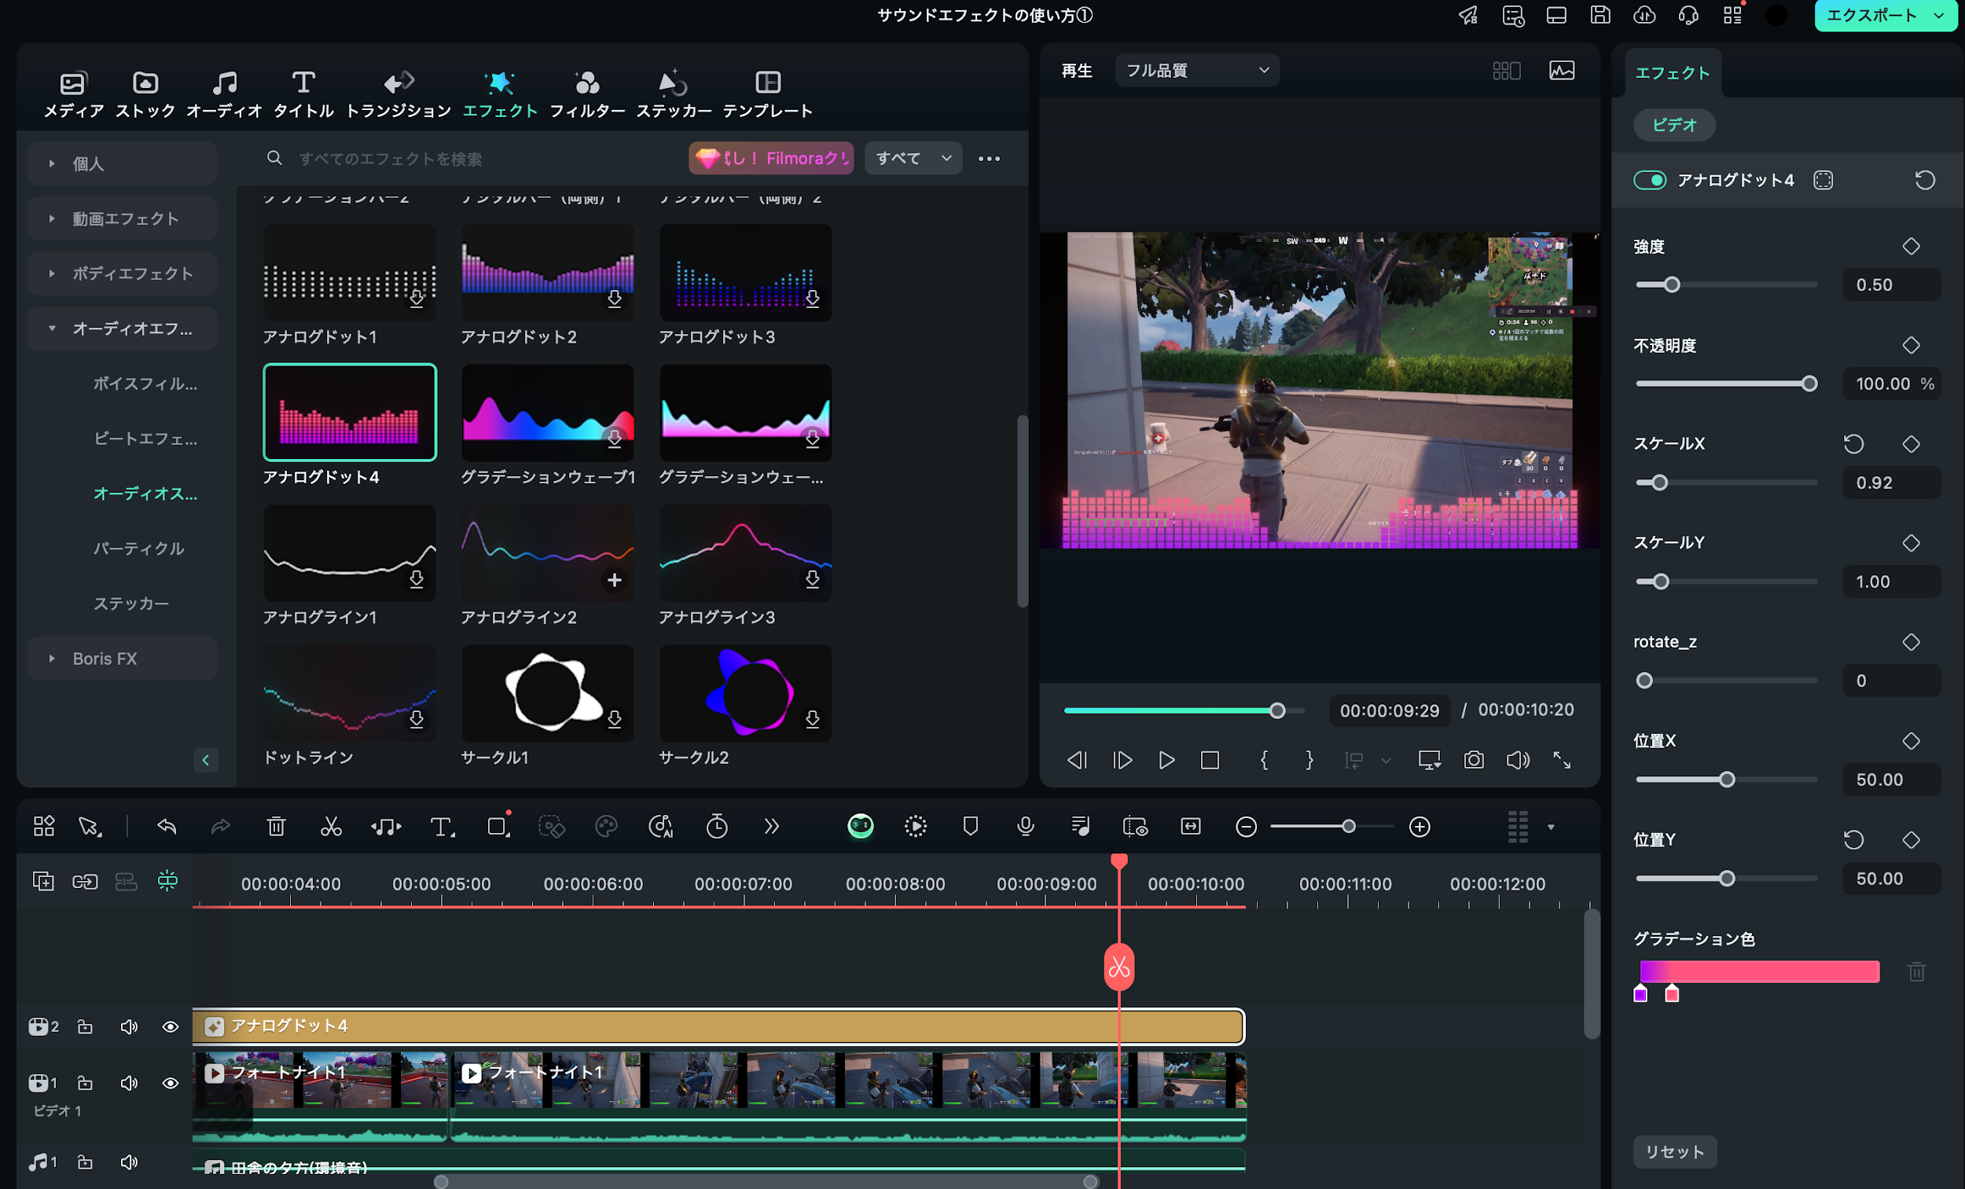1965x1189 pixels.
Task: Expand preview to fullscreen
Action: click(1562, 760)
